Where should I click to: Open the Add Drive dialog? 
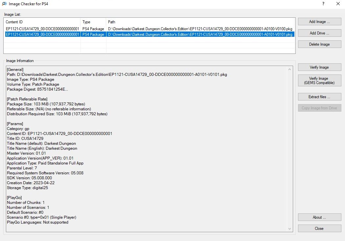319,33
